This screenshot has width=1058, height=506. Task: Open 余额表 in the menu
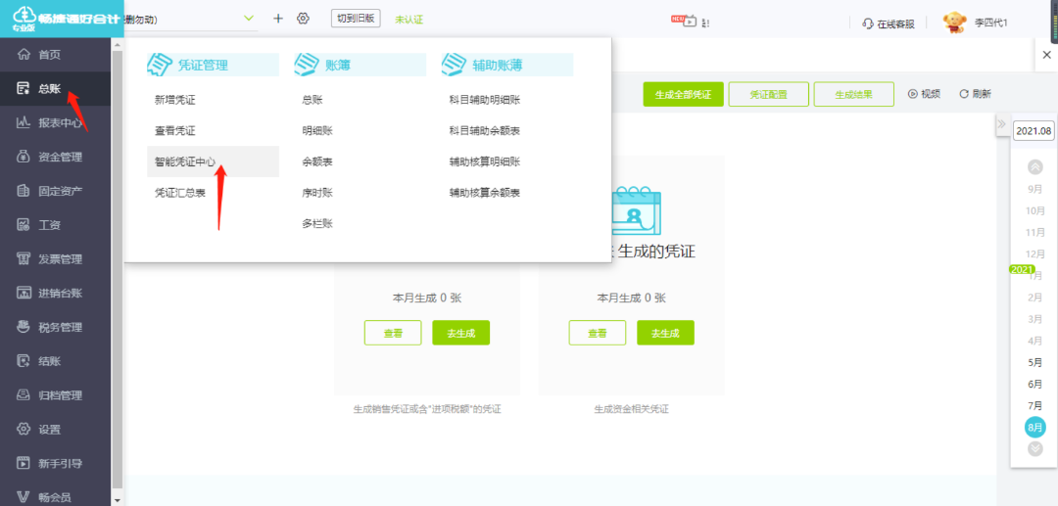(x=317, y=161)
